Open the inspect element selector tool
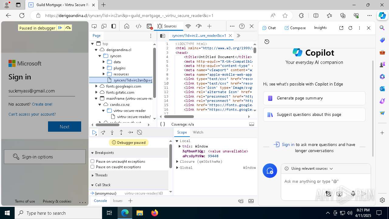389x219 pixels. coord(94,26)
